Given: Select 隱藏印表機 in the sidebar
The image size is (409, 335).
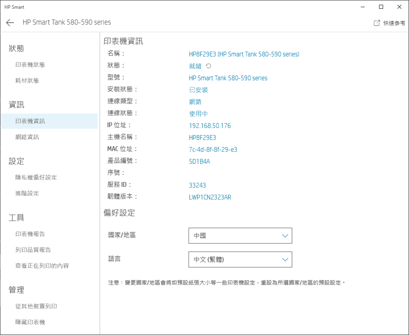Looking at the screenshot, I should (x=30, y=322).
